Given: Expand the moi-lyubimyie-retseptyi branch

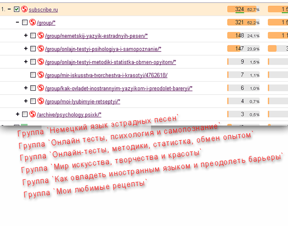Looking at the screenshot, I should (x=26, y=101).
